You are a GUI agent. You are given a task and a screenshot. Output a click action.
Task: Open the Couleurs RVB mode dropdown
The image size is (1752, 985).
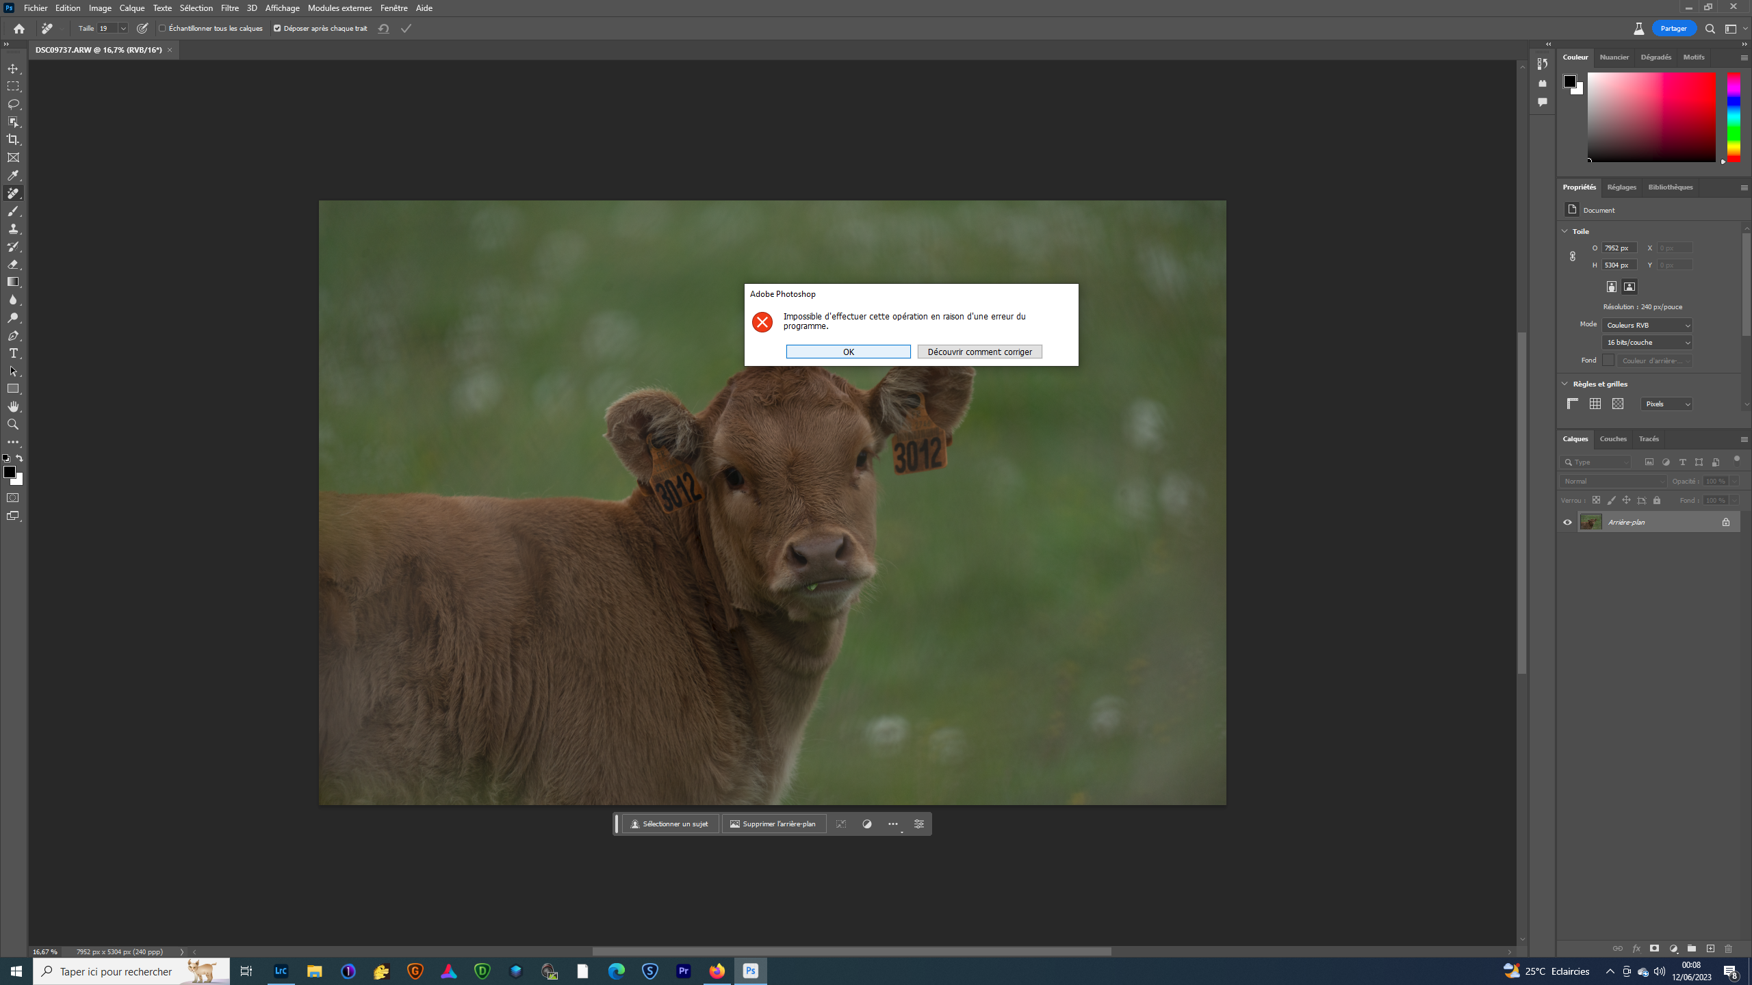pyautogui.click(x=1646, y=325)
